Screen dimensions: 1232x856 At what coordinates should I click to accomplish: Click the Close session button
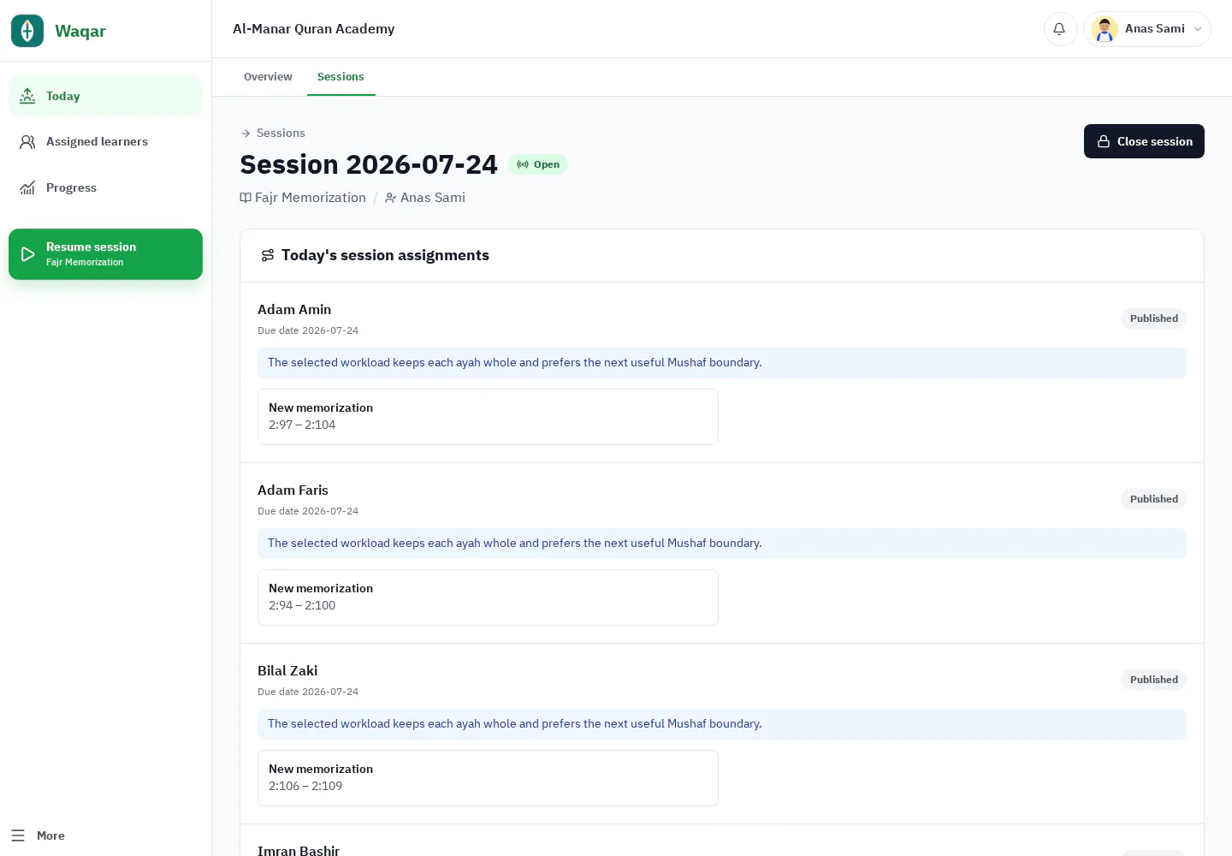(x=1144, y=141)
